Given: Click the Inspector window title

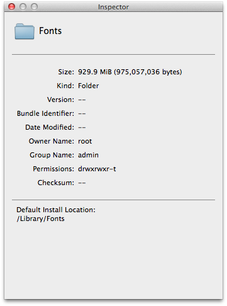Looking at the screenshot, I should (x=113, y=7).
